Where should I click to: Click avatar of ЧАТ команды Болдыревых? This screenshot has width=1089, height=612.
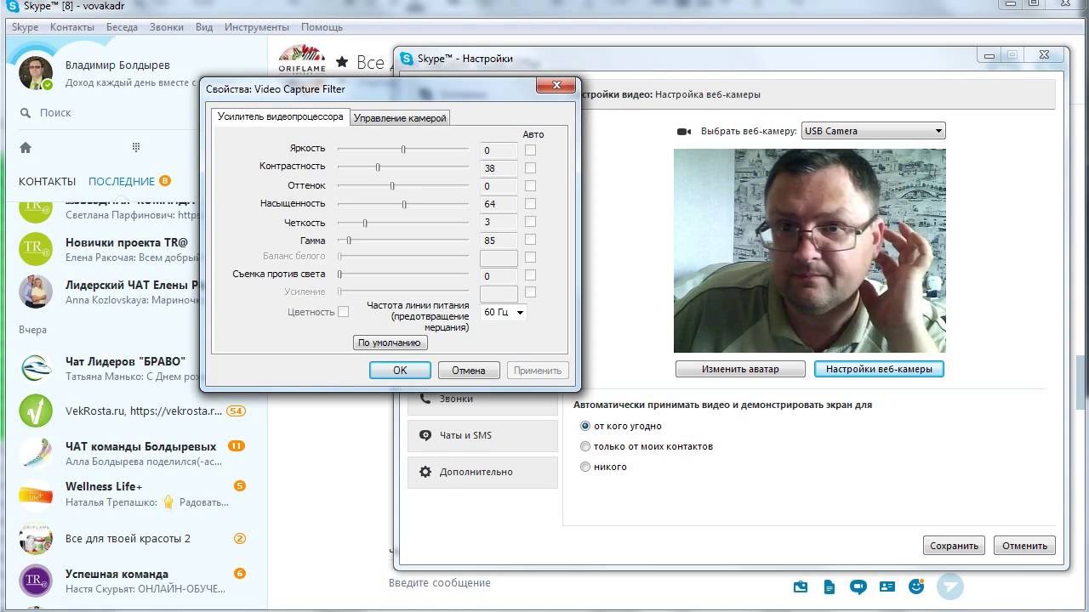[36, 453]
